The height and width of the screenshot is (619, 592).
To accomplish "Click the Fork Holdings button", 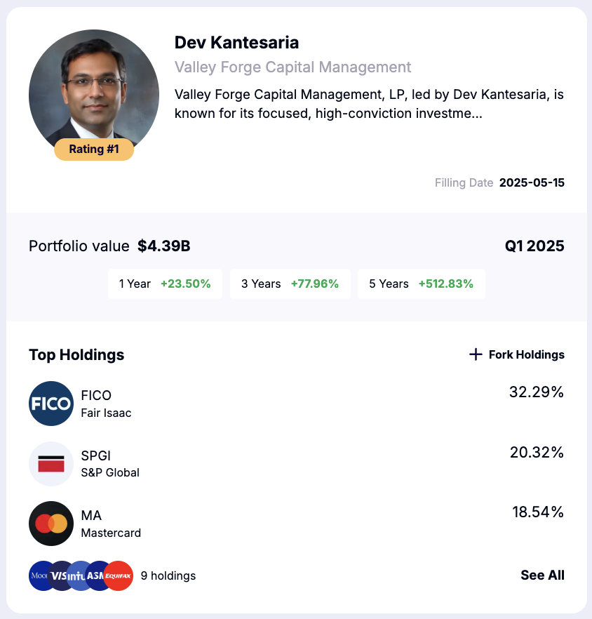I will pyautogui.click(x=517, y=354).
